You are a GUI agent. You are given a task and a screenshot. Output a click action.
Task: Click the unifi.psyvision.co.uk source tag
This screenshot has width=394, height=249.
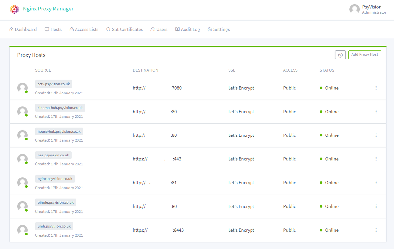pos(54,226)
